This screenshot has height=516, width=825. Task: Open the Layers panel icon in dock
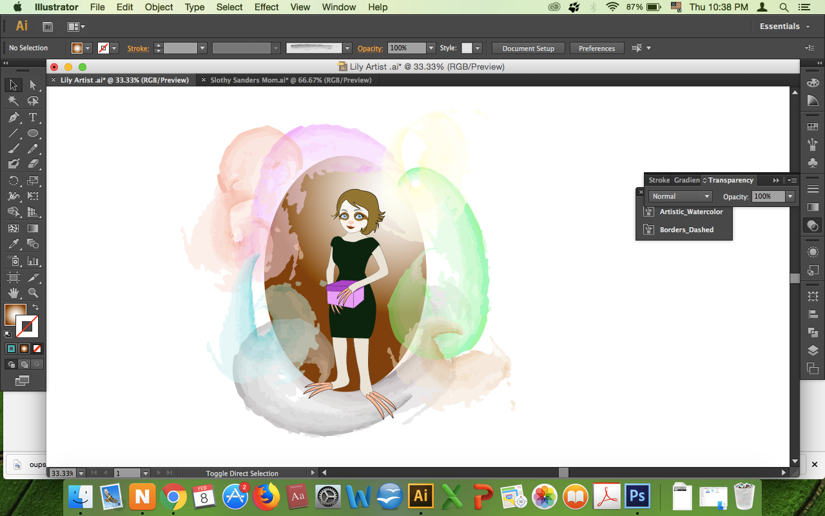coord(813,350)
